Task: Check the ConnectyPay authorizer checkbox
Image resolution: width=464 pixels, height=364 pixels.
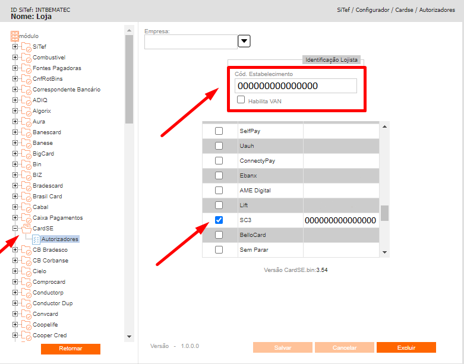Action: tap(219, 160)
